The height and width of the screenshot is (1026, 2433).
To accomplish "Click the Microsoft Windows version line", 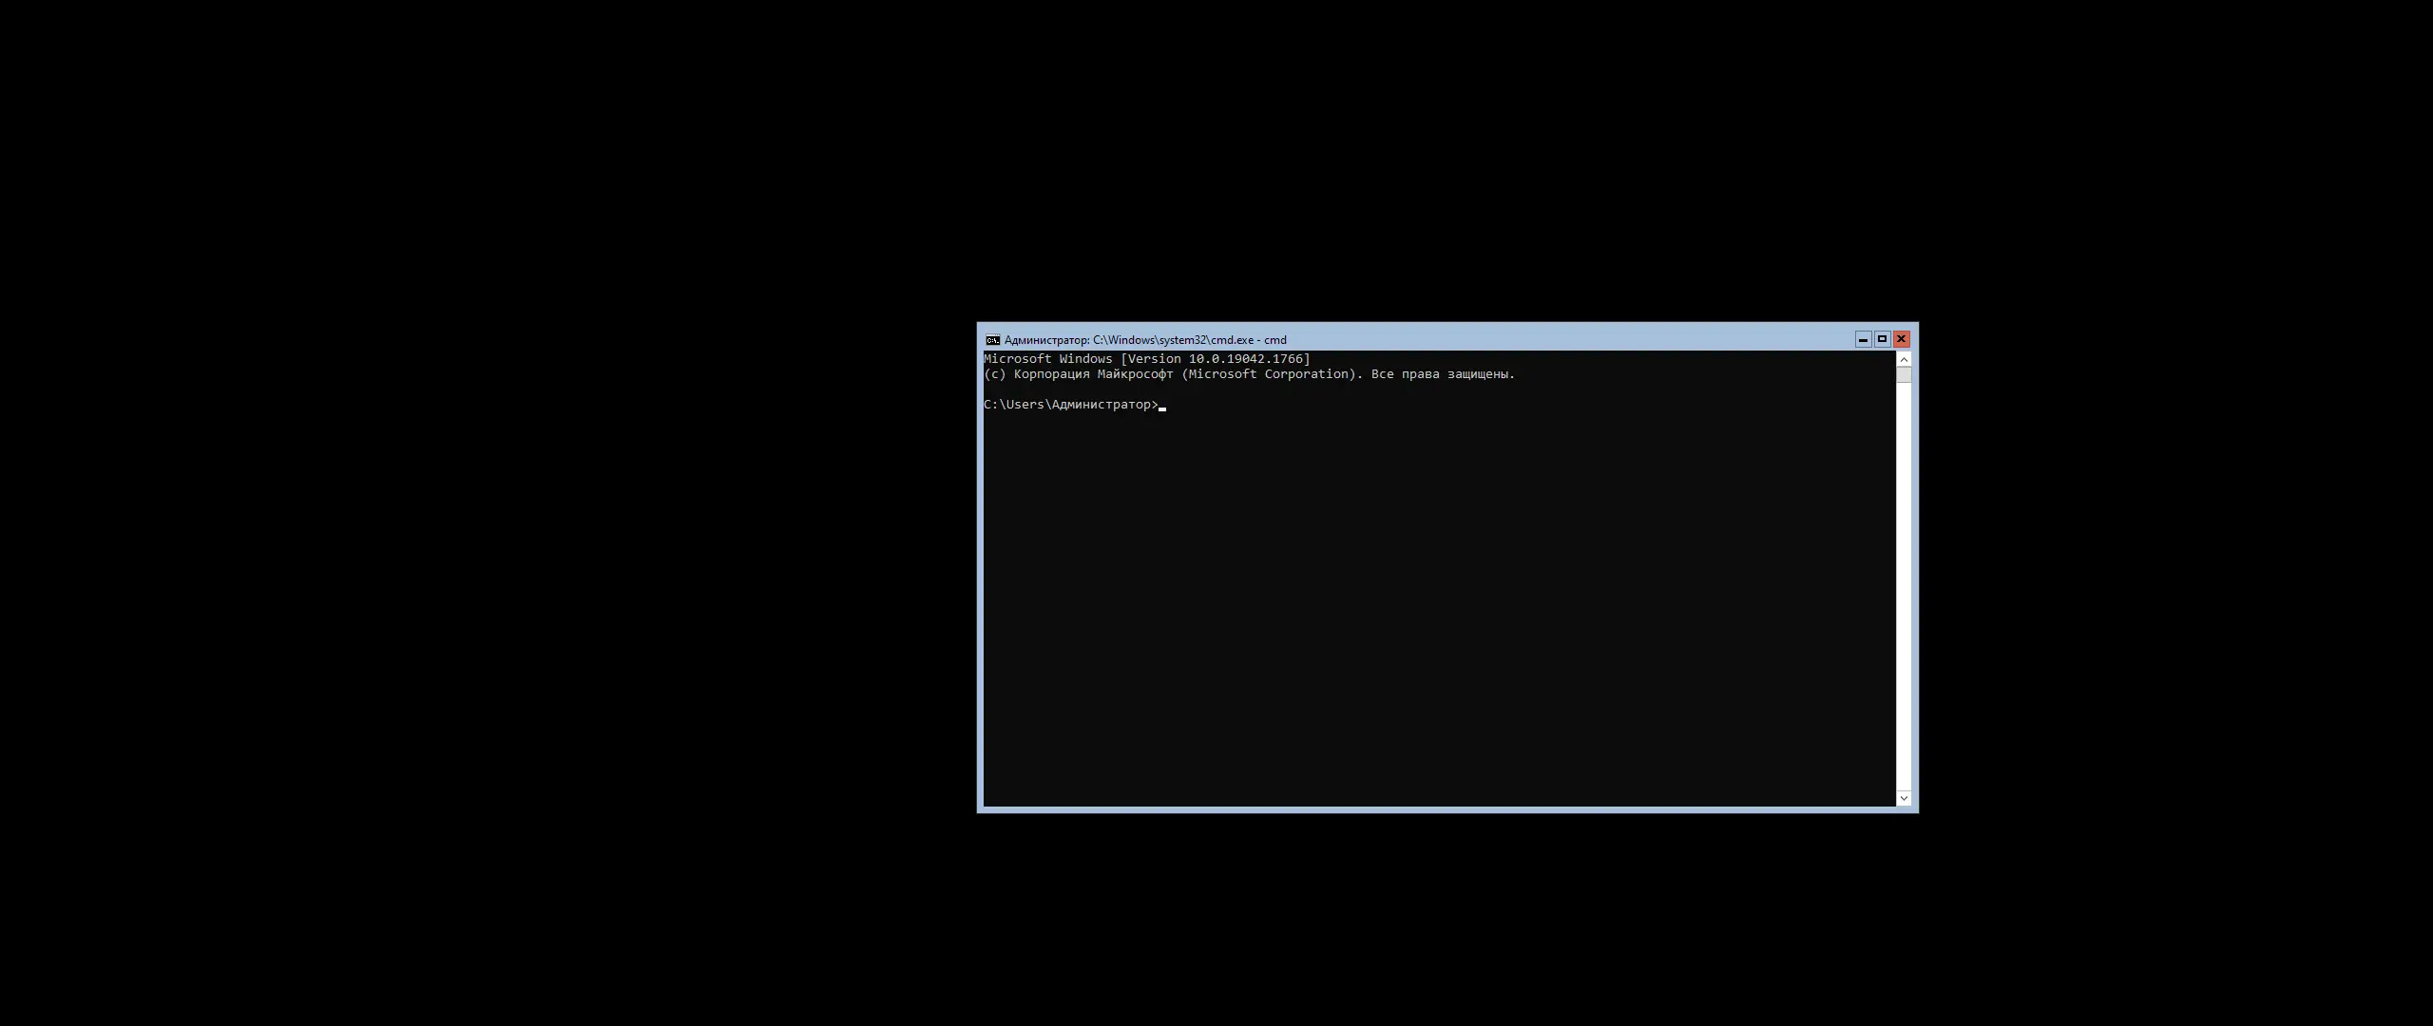I will point(1145,359).
